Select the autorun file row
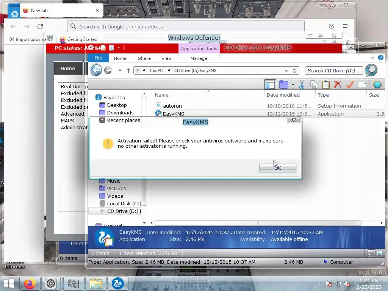Viewport: 388px width, 291px height. tap(270, 106)
